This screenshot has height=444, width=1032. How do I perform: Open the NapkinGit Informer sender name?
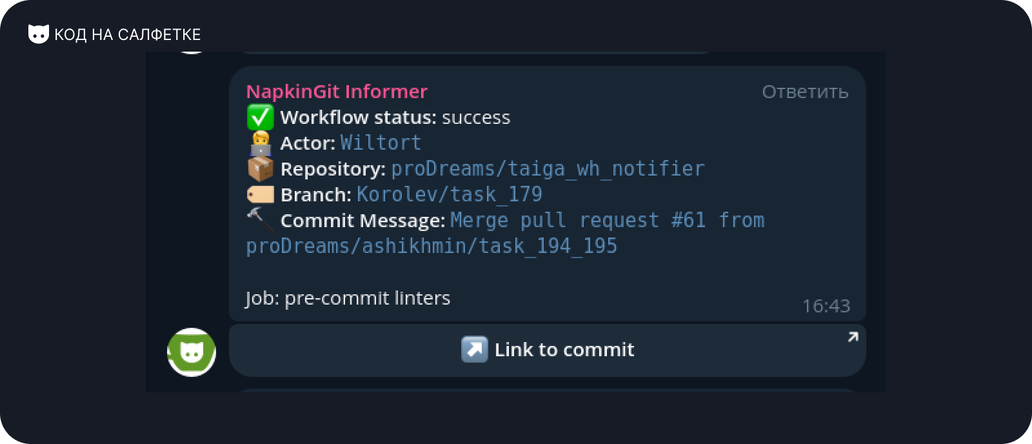337,92
